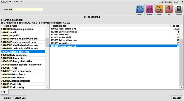This screenshot has height=101, width=184.
Task: Click the odhlásit padlock logout icon
Action: click(x=159, y=9)
